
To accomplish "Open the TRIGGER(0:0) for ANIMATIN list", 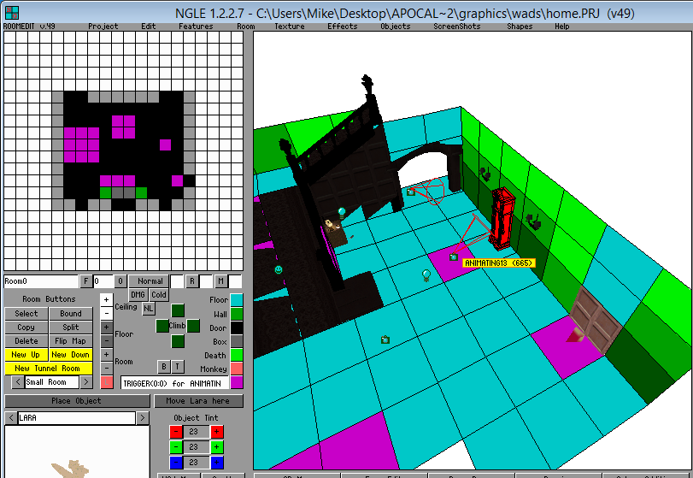I will tap(174, 383).
